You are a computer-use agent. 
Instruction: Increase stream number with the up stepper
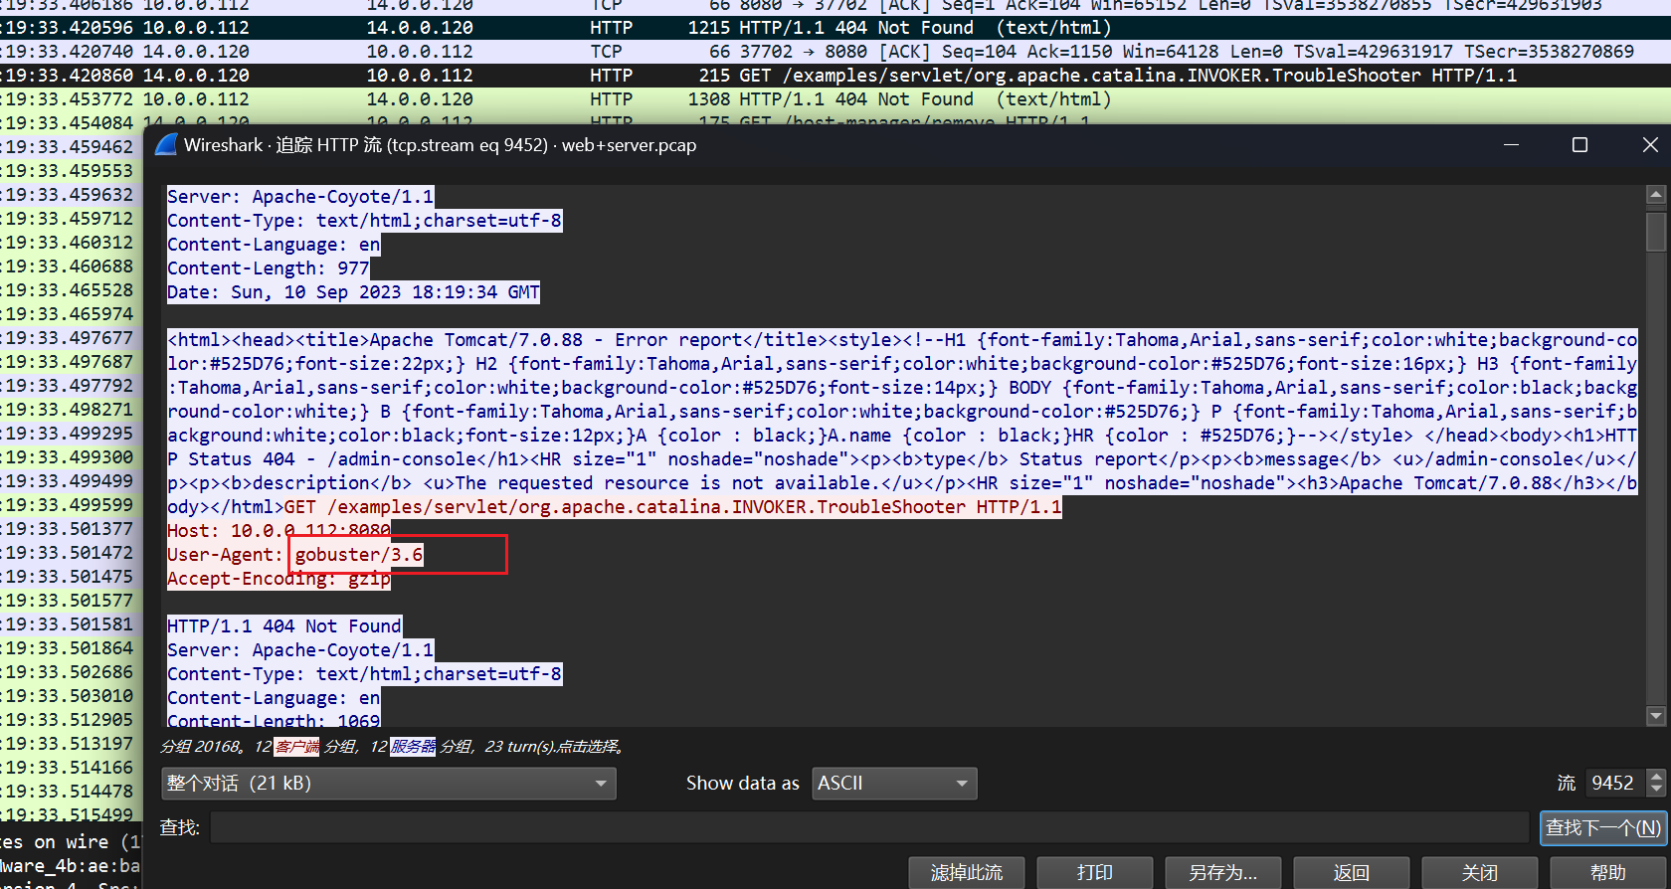coord(1656,776)
